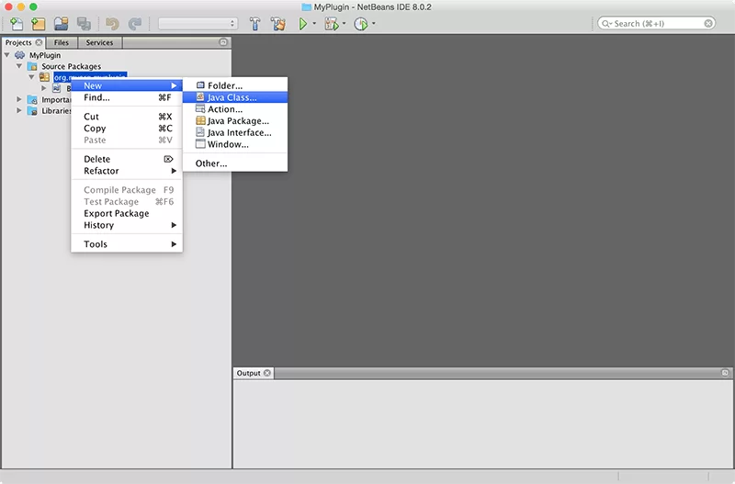Choose Action... in New submenu
The width and height of the screenshot is (735, 484).
click(235, 109)
